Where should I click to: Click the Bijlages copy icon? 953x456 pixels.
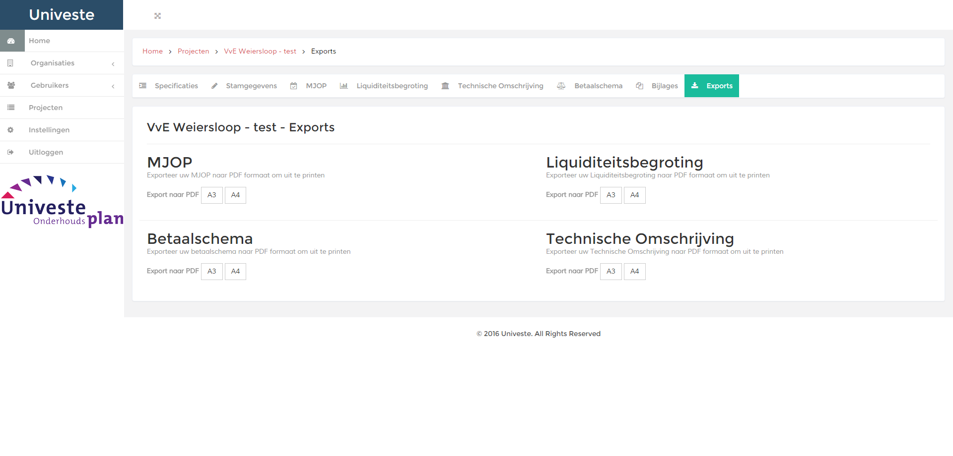pos(639,86)
